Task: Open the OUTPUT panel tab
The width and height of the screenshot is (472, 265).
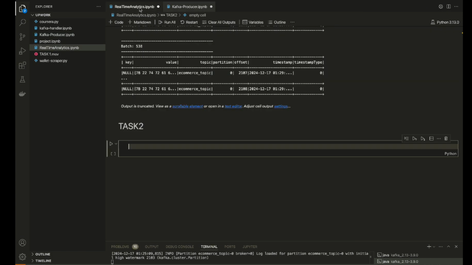Action: [x=151, y=247]
